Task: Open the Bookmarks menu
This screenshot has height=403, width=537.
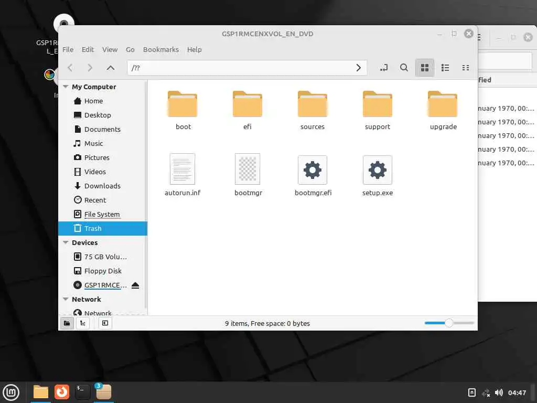Action: (x=161, y=49)
